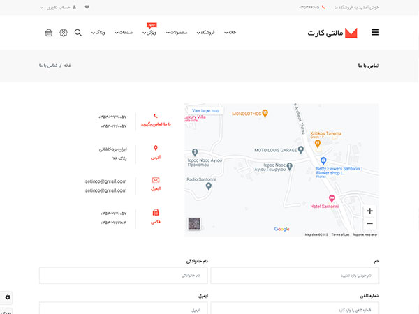419x314 pixels.
Task: Click the نام first name input field
Action: coord(295,276)
